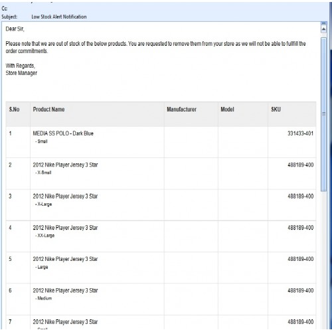
Task: Click scrollbar track below the thumb
Action: (323, 261)
